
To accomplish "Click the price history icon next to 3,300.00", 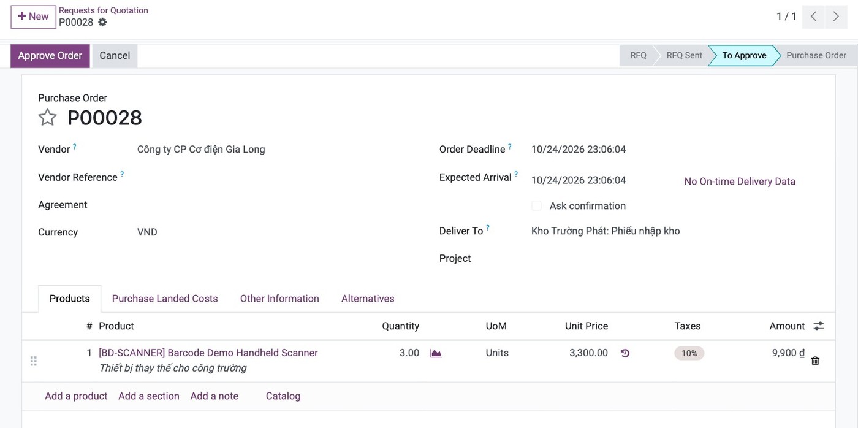I will (x=625, y=353).
